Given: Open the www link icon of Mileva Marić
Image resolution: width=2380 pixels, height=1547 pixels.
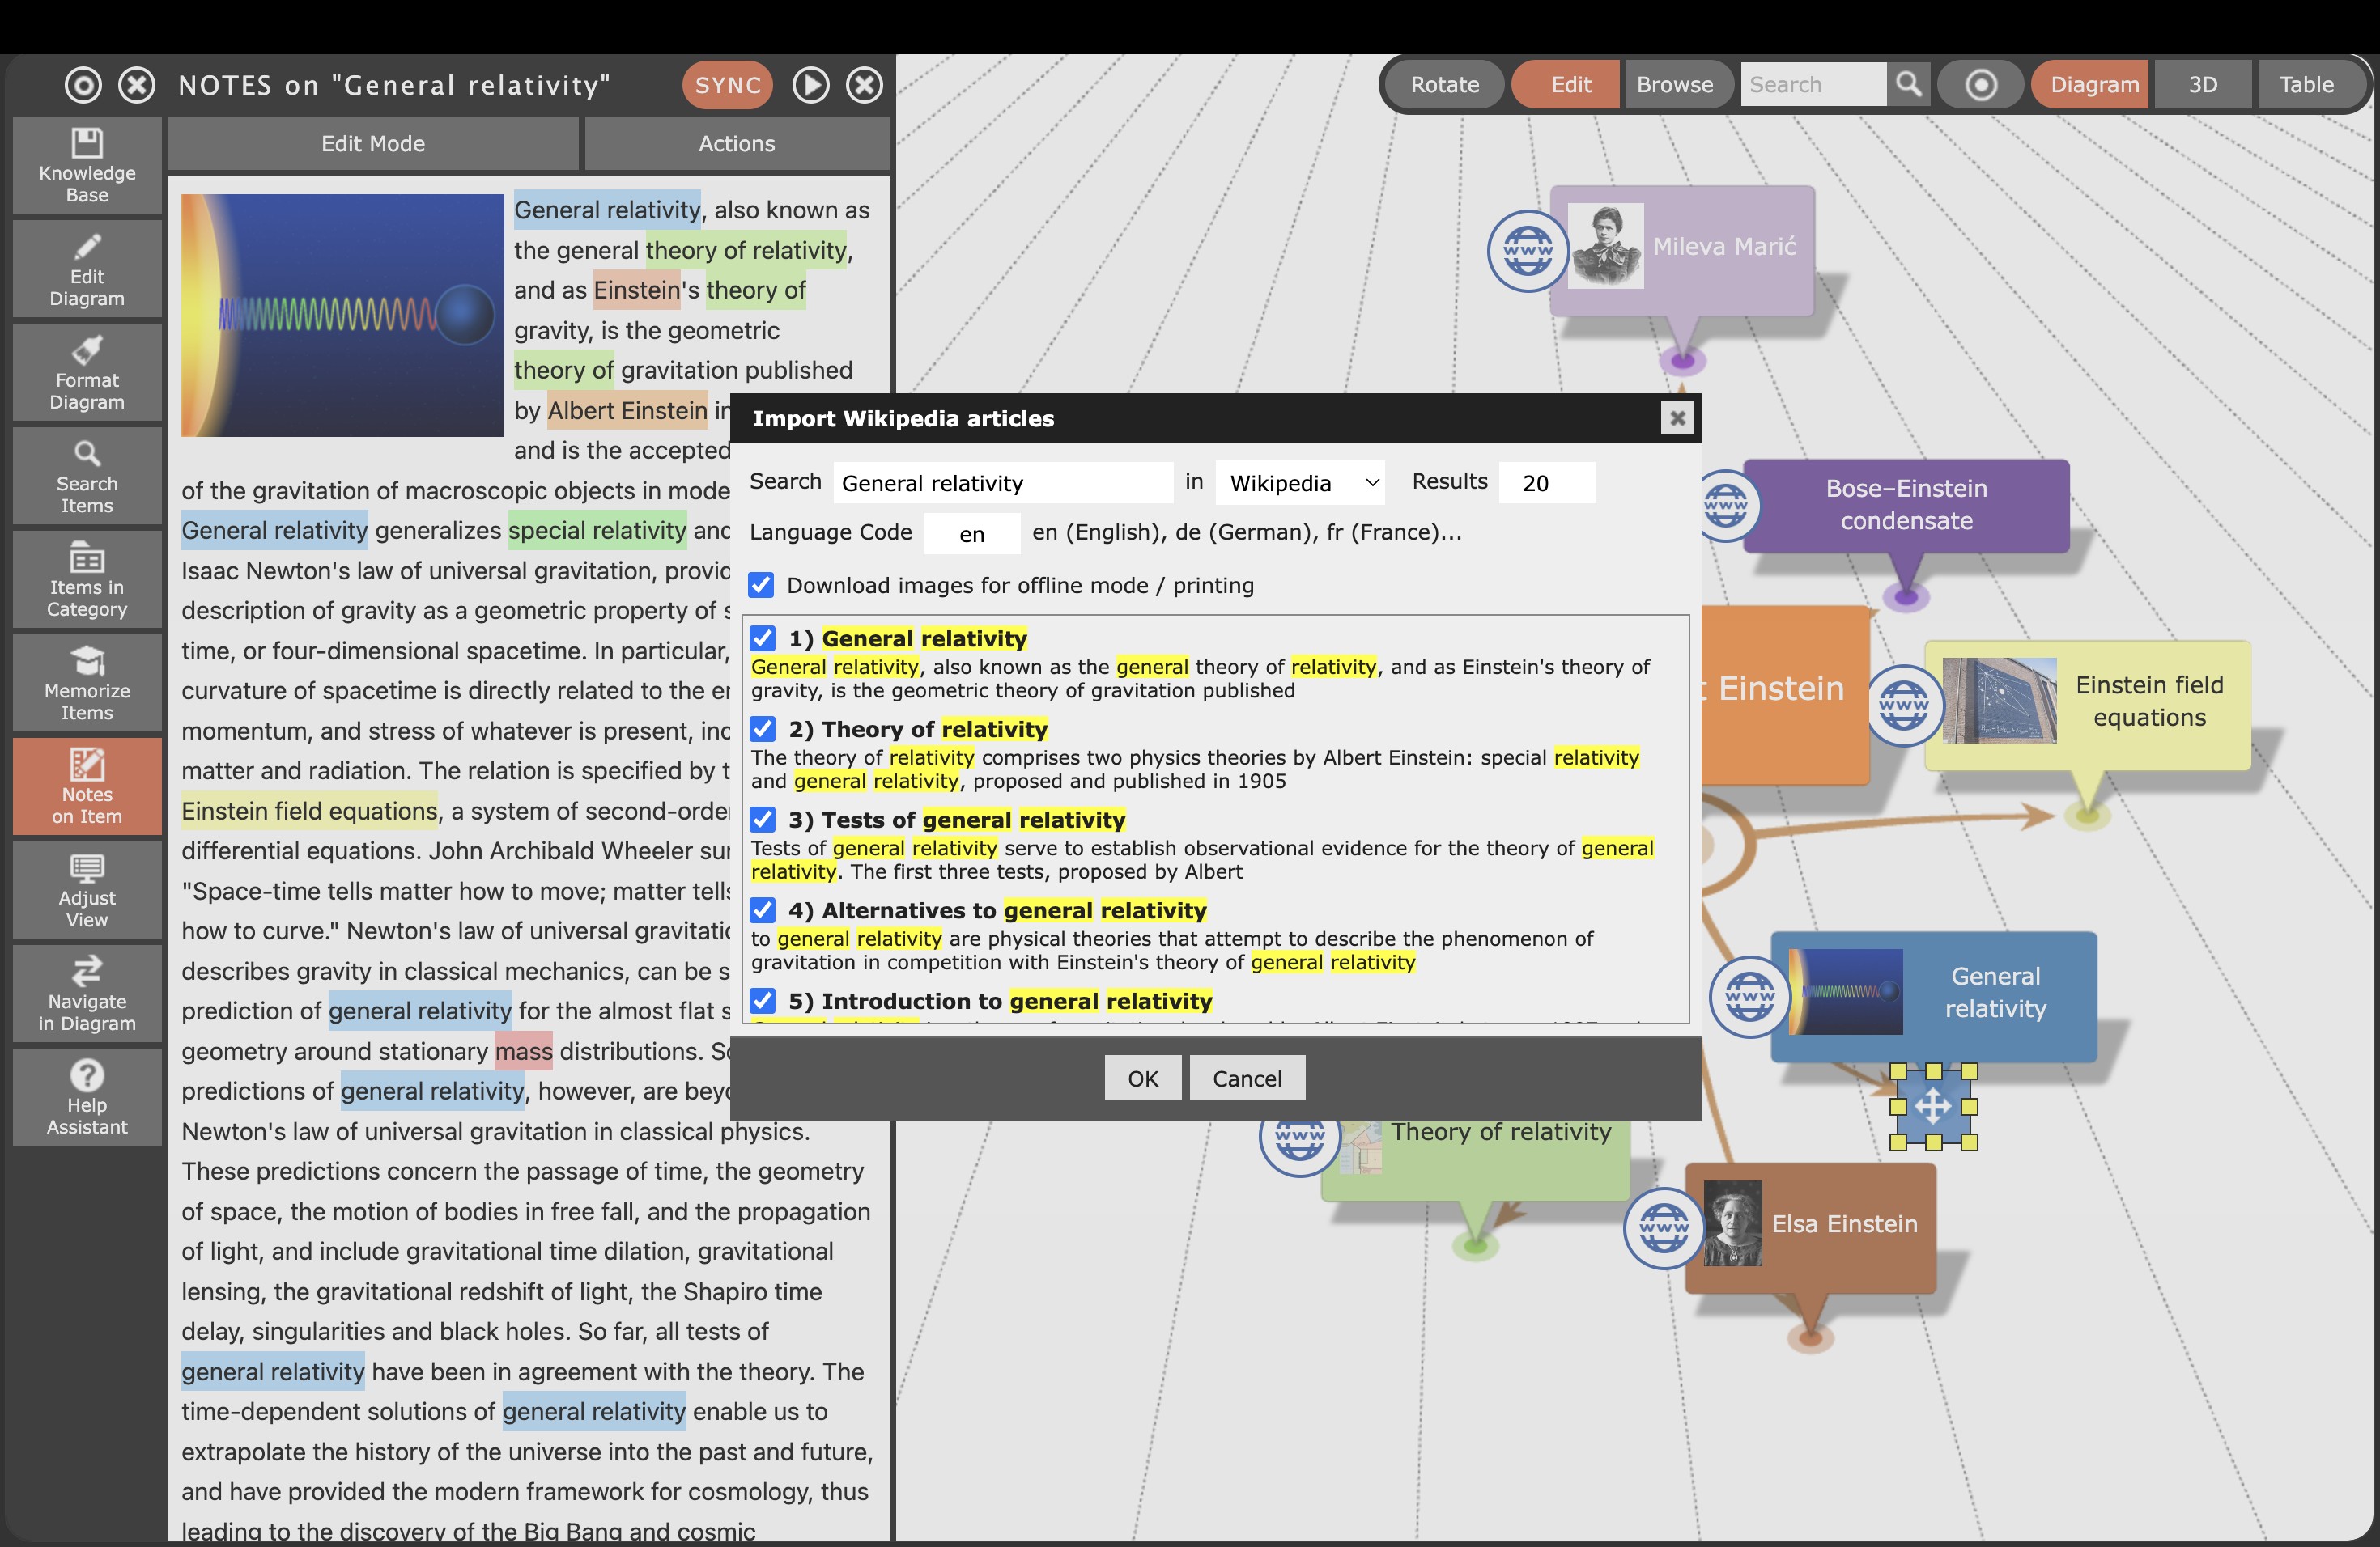Looking at the screenshot, I should (x=1528, y=251).
